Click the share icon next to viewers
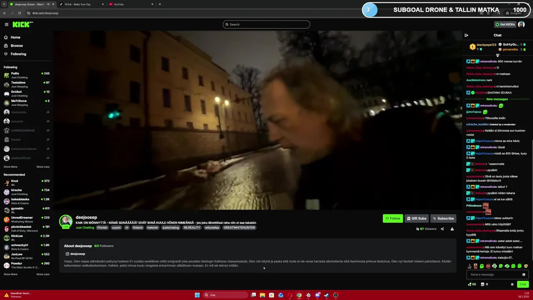Viewport: 533px width, 300px height. tap(442, 229)
